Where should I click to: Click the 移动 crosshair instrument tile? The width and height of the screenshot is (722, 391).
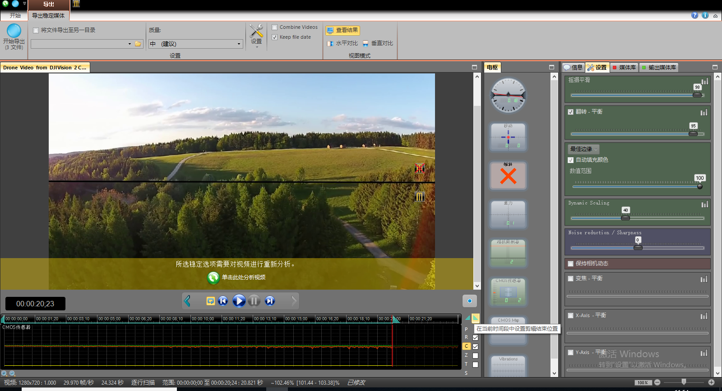coord(508,137)
